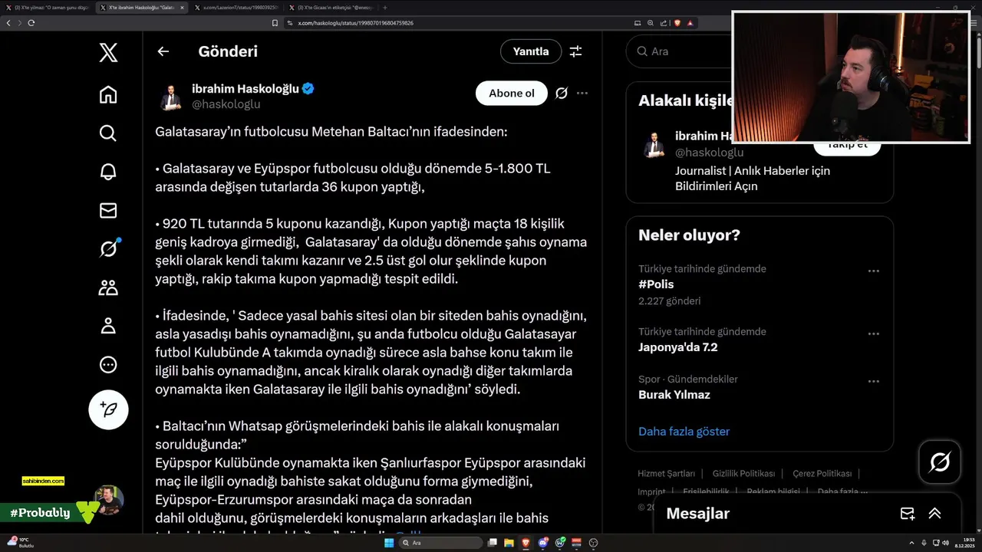This screenshot has width=982, height=552.
Task: Open ibrahim Haskoloğlu's avatar on the post
Action: pos(170,97)
